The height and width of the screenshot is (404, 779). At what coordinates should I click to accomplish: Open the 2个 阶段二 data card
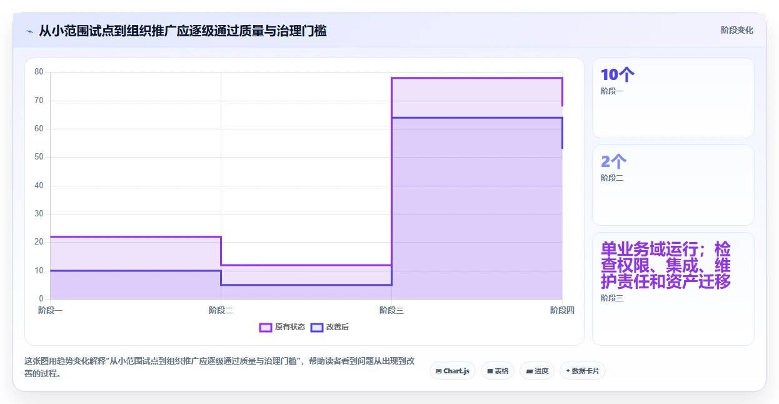[x=673, y=185]
